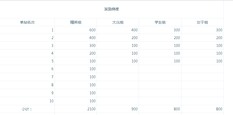Select the 200 cell for rank 4 under 精英组
This screenshot has height=115, width=233.
click(x=76, y=53)
